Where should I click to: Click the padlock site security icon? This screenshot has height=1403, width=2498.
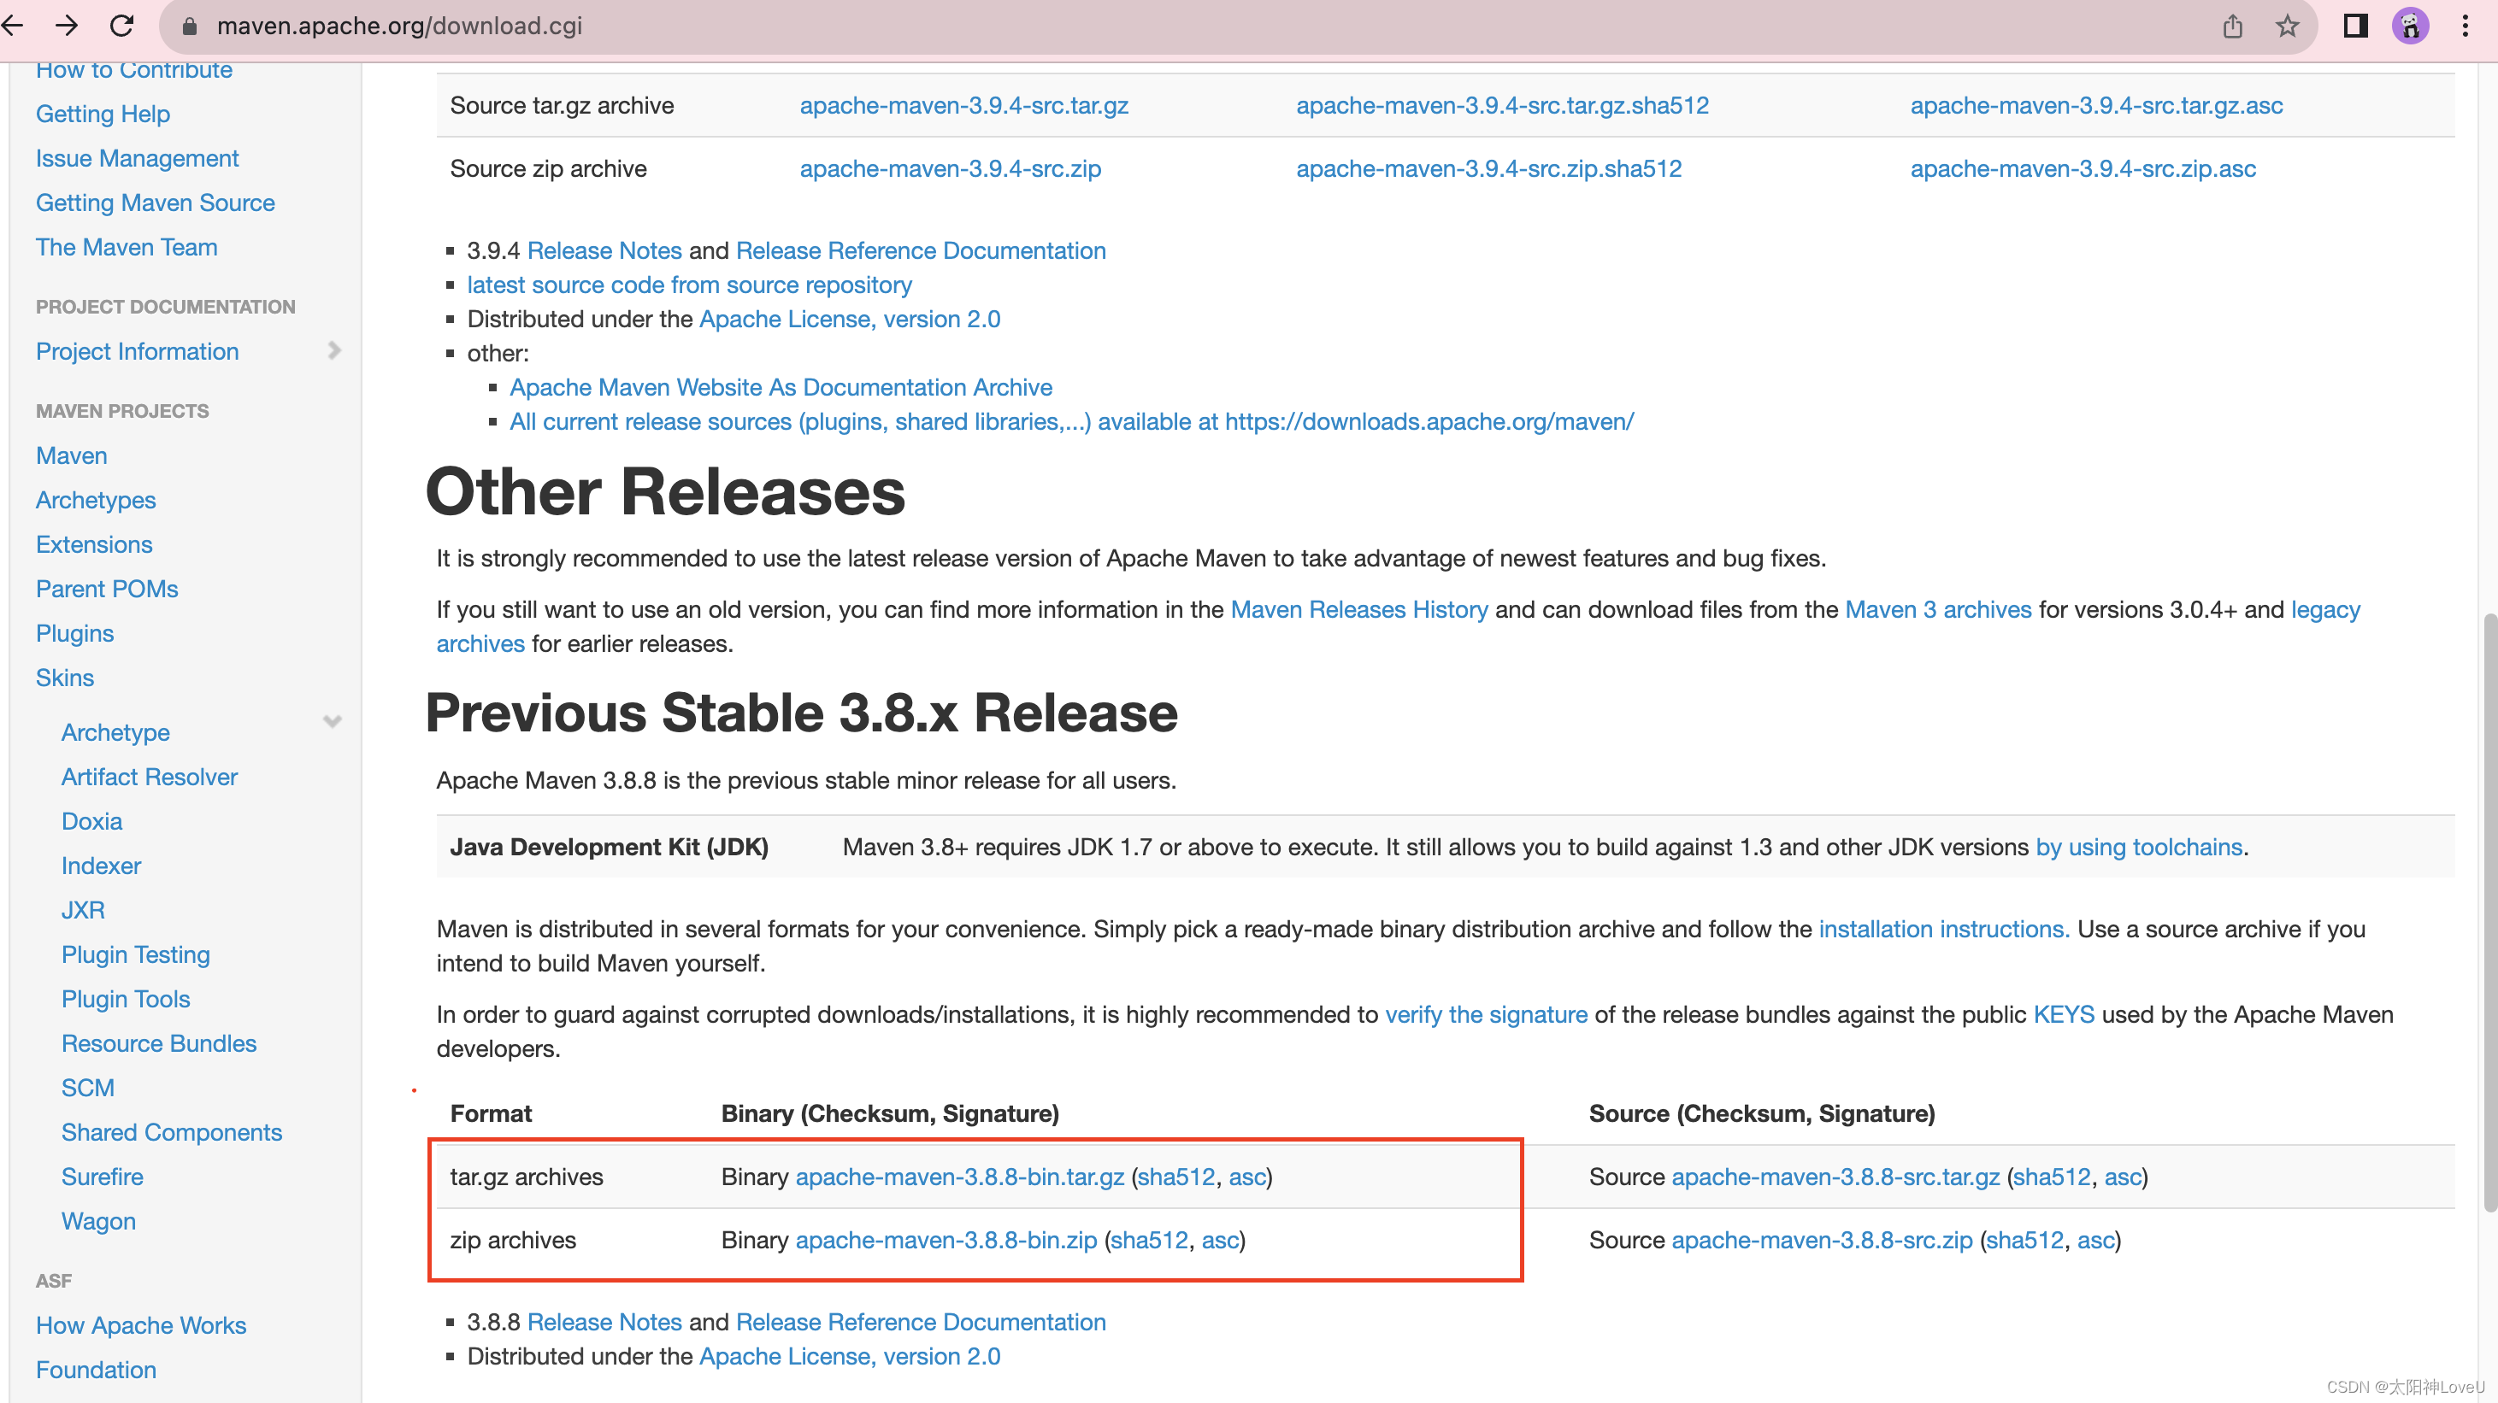190,26
